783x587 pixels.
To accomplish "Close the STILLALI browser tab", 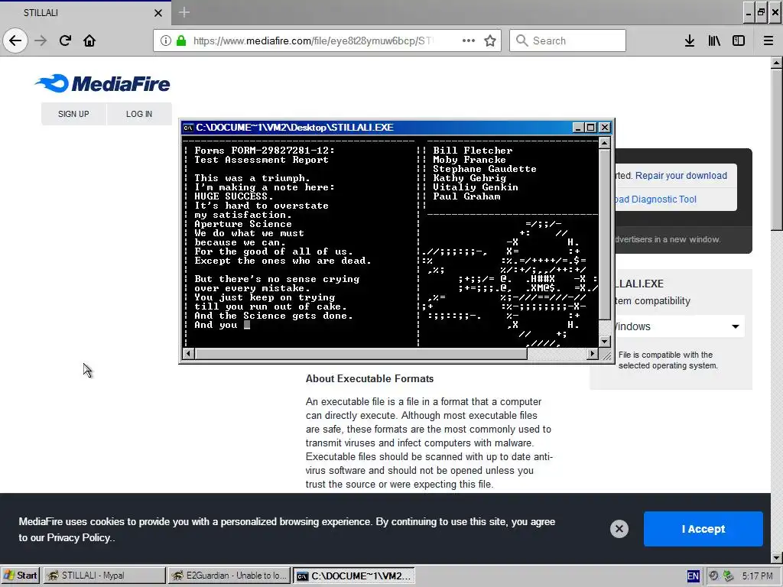I will click(158, 13).
